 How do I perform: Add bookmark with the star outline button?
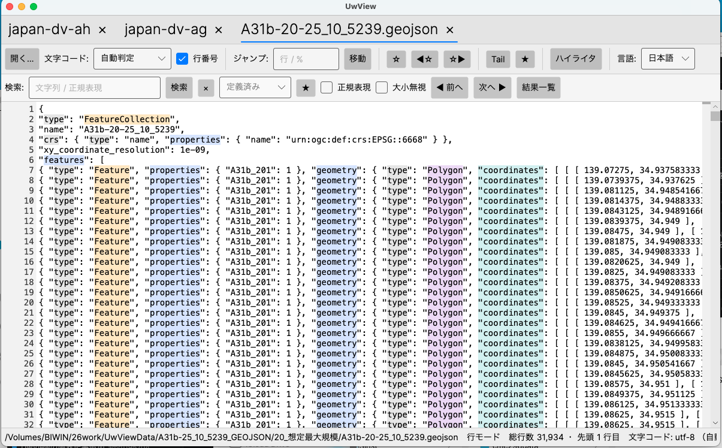[x=396, y=59]
